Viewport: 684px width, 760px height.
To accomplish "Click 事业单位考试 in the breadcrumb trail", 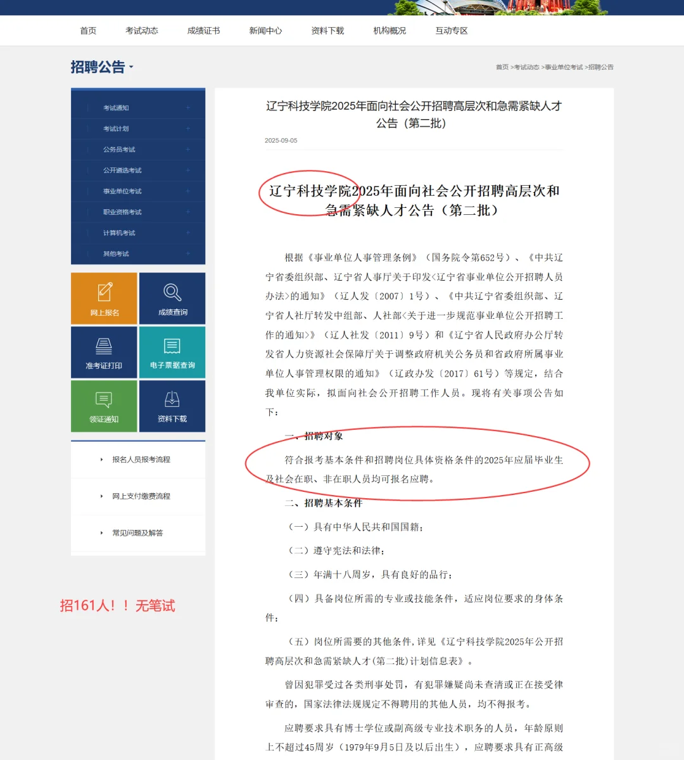I will (x=564, y=67).
